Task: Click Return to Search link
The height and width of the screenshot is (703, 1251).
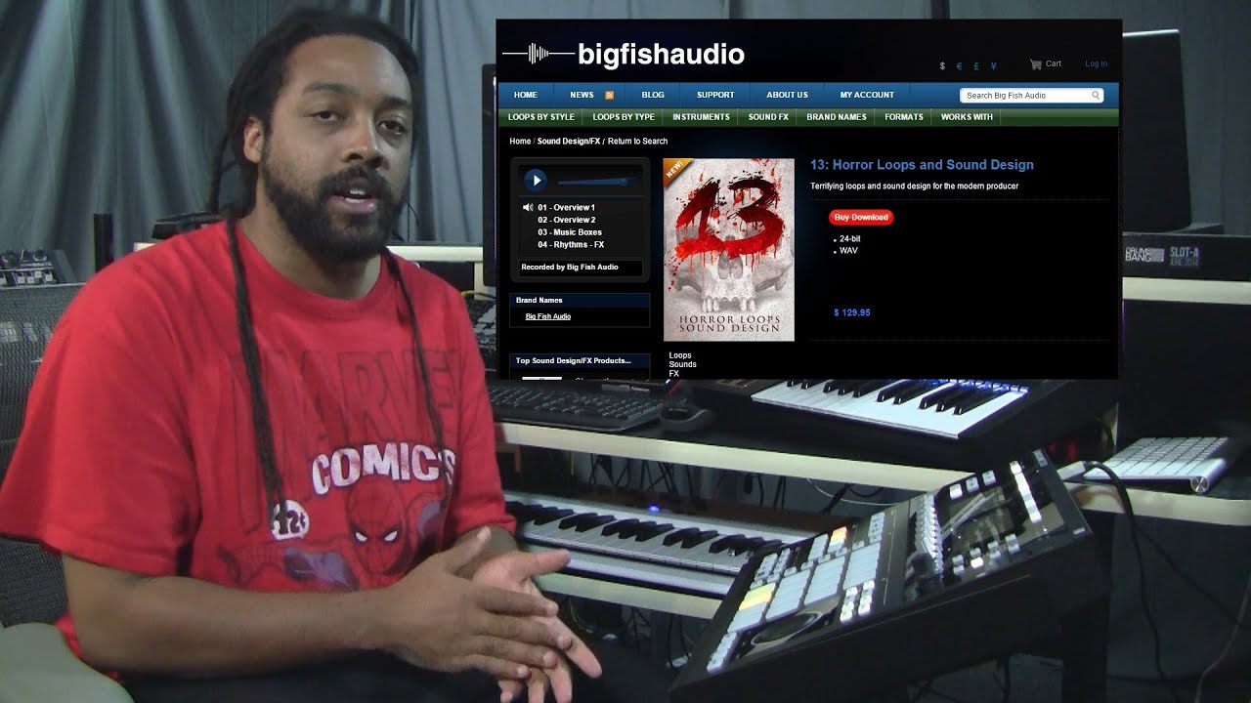Action: pyautogui.click(x=637, y=142)
